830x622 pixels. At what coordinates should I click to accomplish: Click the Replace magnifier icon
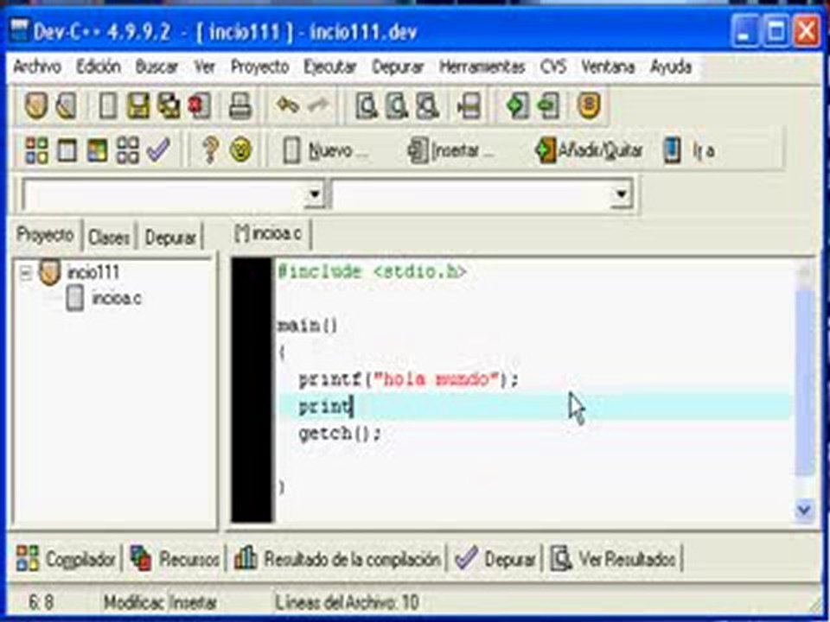click(x=397, y=105)
